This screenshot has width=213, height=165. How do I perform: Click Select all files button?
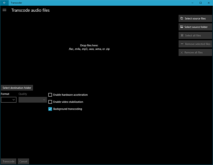(x=195, y=35)
